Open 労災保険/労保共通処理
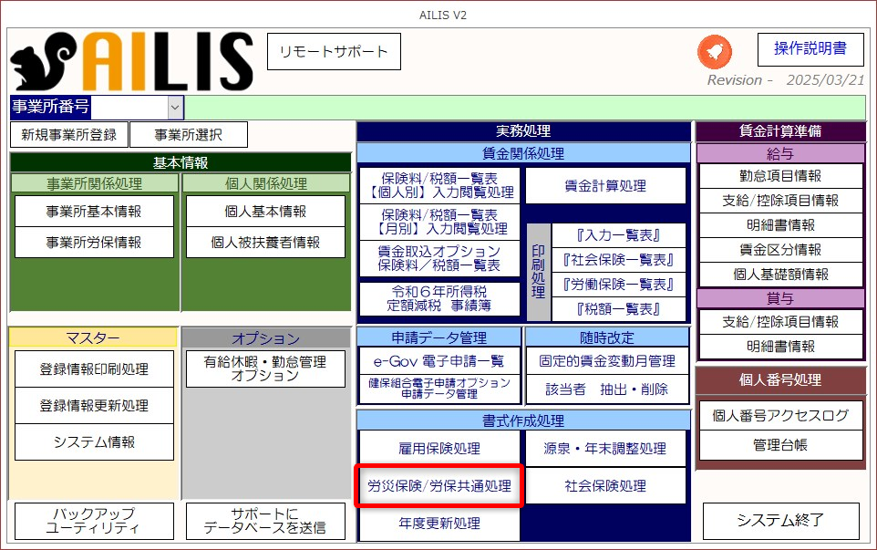 (x=438, y=486)
